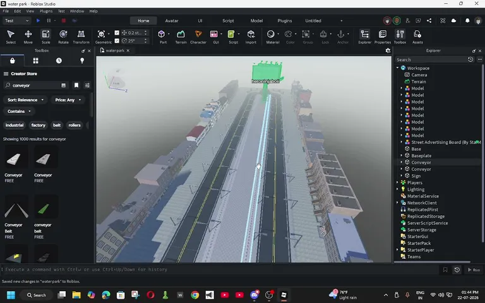Viewport: 485px width, 303px height.
Task: Open the Contains filter dropdown
Action: point(19,111)
